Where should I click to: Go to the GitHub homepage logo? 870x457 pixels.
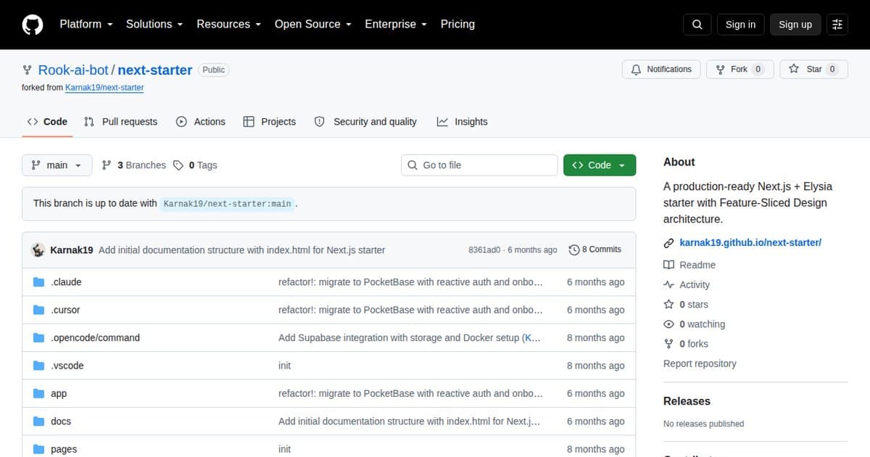click(33, 25)
